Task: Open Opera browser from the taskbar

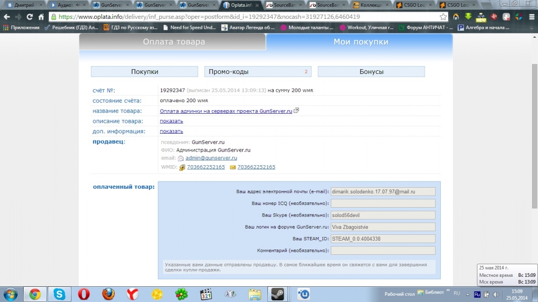Action: [x=84, y=294]
